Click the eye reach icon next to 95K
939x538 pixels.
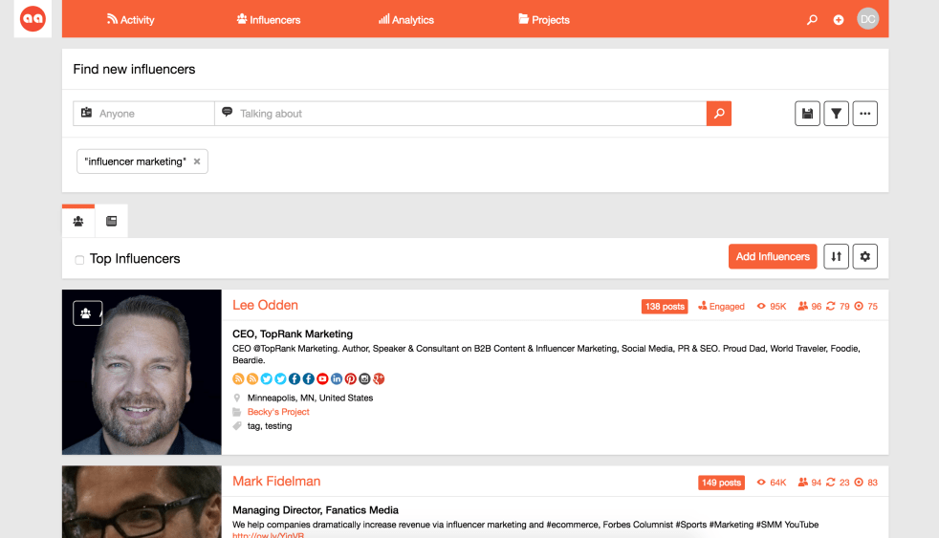pos(761,306)
